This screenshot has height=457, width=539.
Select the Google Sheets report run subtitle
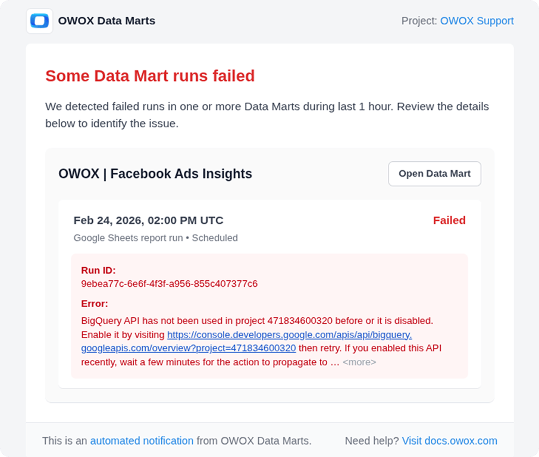click(155, 237)
